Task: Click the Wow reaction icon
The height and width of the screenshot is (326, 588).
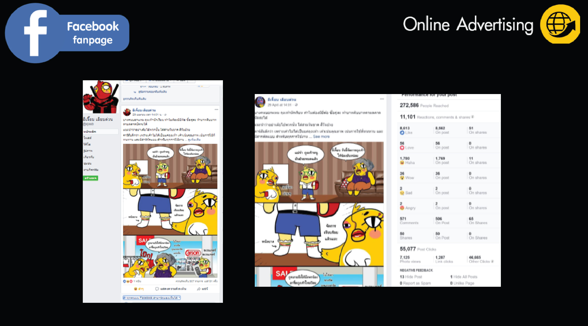Action: coord(402,178)
